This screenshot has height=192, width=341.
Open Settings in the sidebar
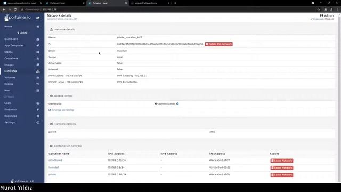[10, 122]
